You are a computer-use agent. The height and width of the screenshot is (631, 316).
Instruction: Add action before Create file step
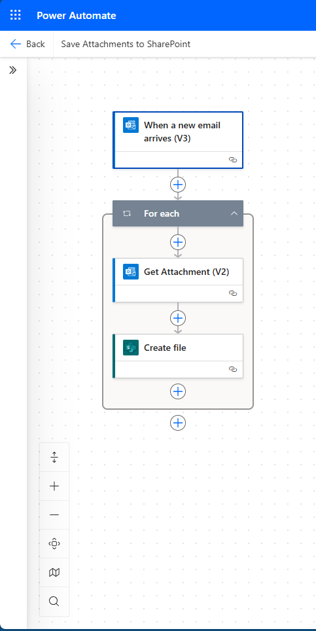(x=178, y=318)
